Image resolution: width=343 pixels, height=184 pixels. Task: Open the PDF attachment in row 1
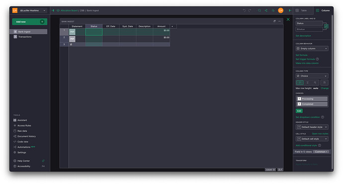[x=72, y=32]
